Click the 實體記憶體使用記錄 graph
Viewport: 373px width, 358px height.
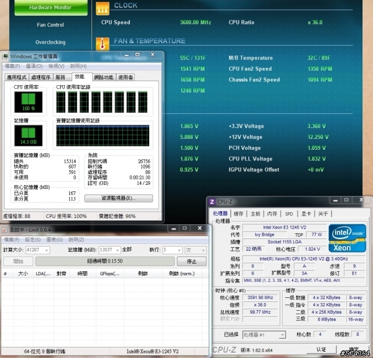tap(103, 135)
